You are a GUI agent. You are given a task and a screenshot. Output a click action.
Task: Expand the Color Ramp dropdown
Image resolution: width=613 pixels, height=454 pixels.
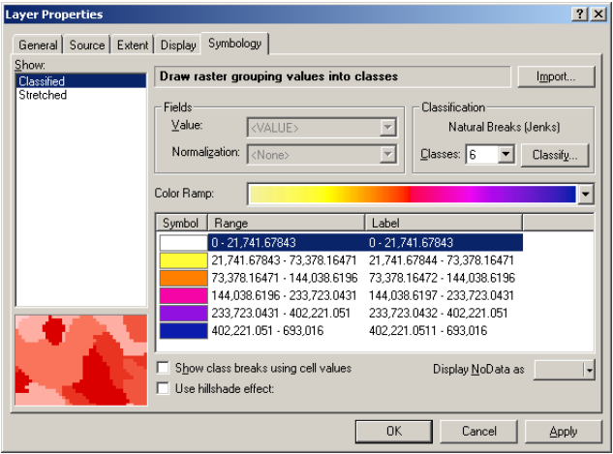coord(585,195)
